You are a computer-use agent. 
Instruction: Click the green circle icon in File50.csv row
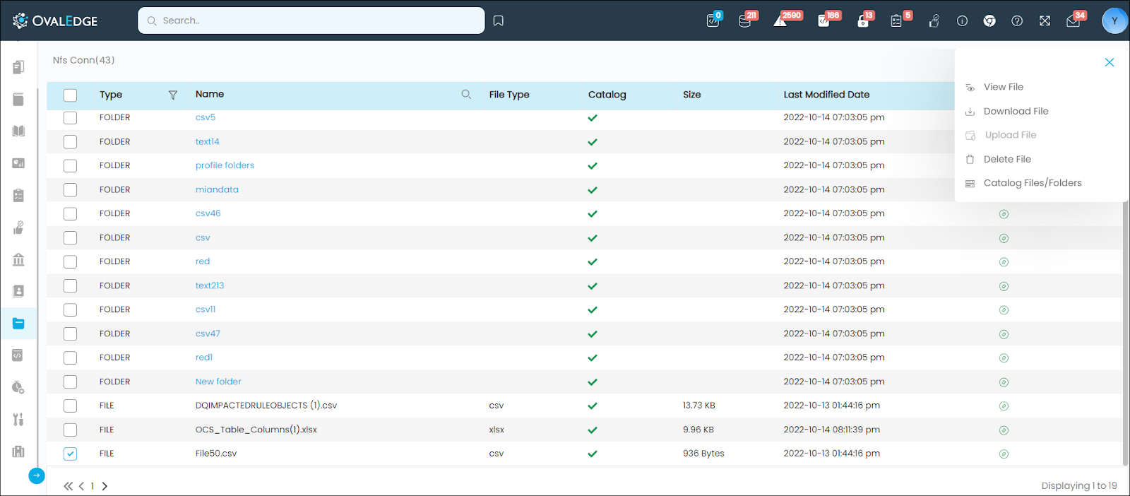point(1004,454)
